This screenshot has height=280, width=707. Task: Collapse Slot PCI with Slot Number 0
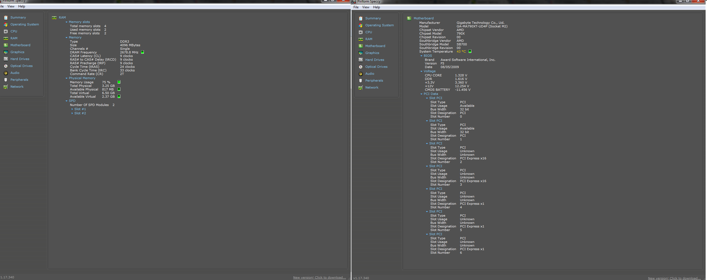[x=427, y=98]
